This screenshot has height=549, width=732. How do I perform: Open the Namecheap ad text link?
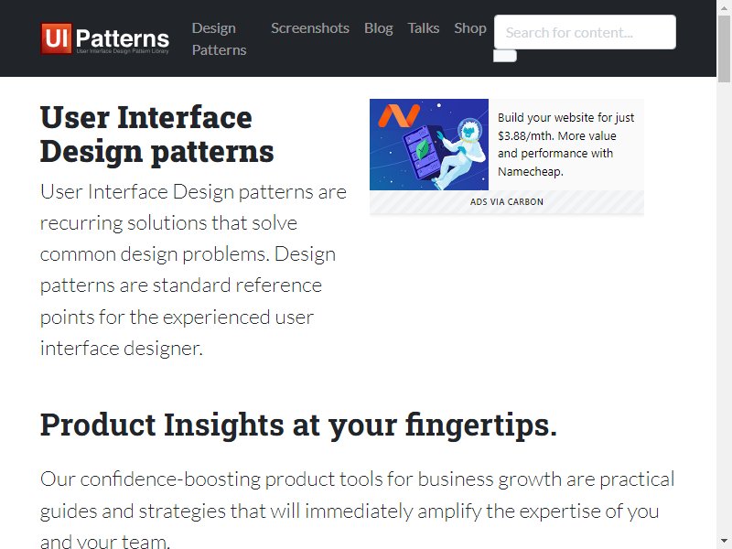[x=565, y=145]
